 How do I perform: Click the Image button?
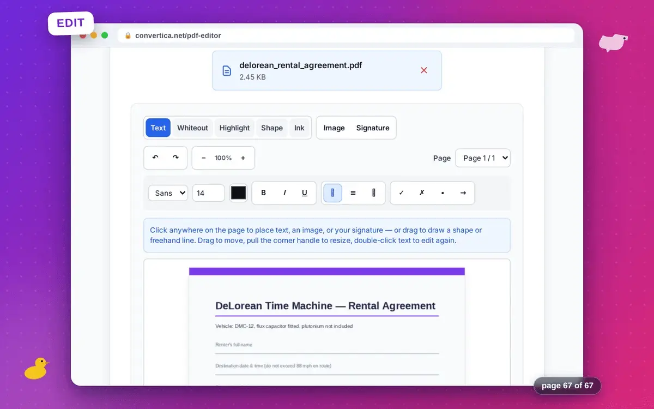point(334,128)
